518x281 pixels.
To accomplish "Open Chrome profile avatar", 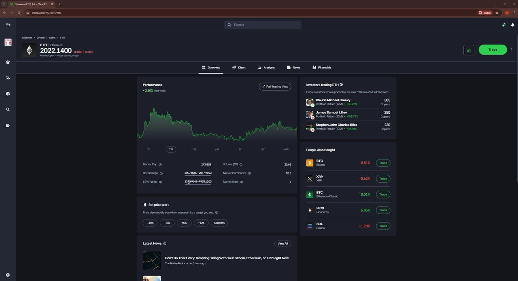I will pyautogui.click(x=507, y=13).
